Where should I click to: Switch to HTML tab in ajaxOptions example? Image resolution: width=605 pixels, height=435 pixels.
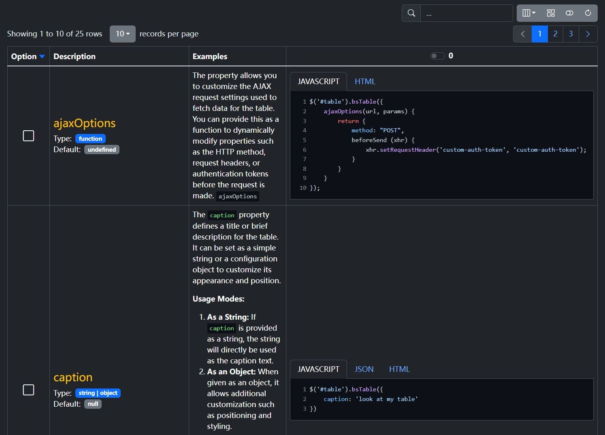click(365, 82)
